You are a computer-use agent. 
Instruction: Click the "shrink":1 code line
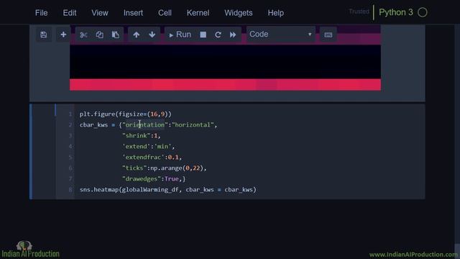pos(142,136)
